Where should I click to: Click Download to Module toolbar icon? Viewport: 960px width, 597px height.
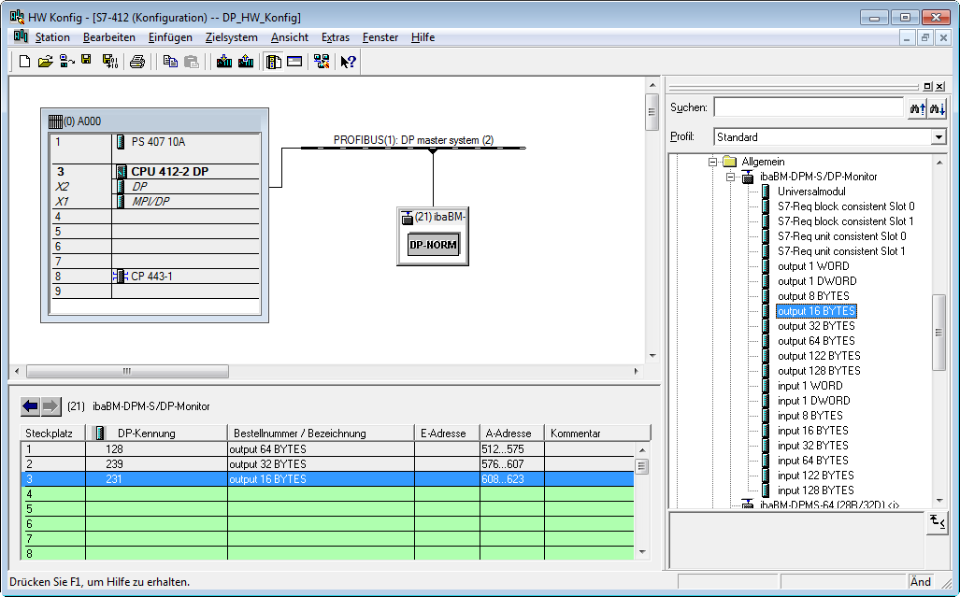[x=224, y=62]
